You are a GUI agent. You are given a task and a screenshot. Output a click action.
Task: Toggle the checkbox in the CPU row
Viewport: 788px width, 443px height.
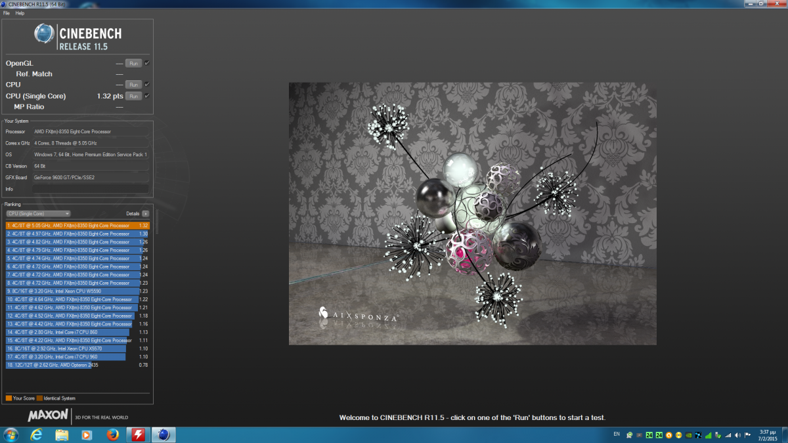coord(147,85)
